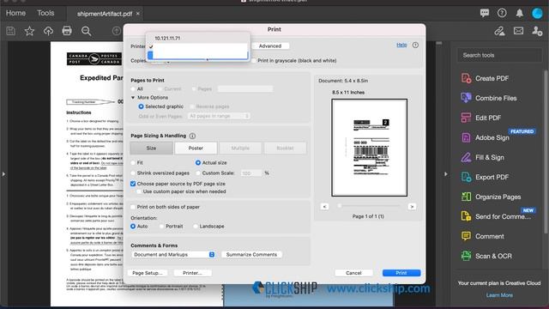Click the Save file toolbar icon
Image resolution: width=549 pixels, height=309 pixels.
pos(10,31)
